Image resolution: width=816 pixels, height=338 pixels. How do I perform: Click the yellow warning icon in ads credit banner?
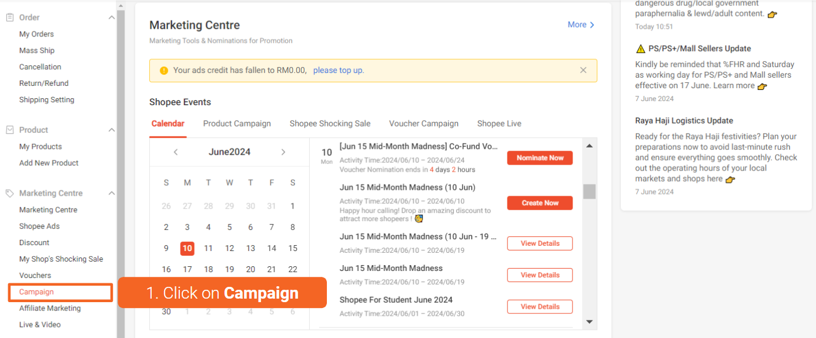tap(163, 71)
